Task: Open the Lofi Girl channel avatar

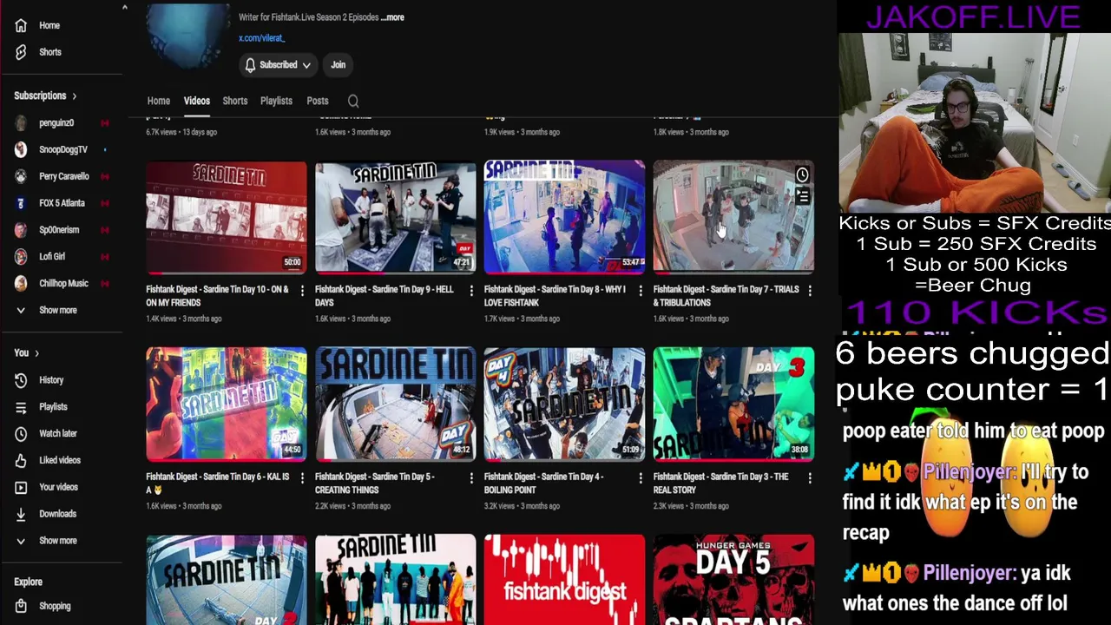Action: click(21, 257)
